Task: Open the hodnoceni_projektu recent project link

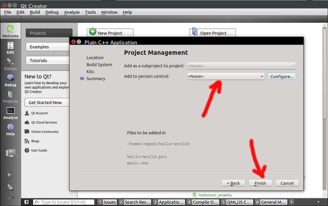Action: point(215,195)
